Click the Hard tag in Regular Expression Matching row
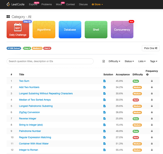163x154 pixels. coord(136,137)
